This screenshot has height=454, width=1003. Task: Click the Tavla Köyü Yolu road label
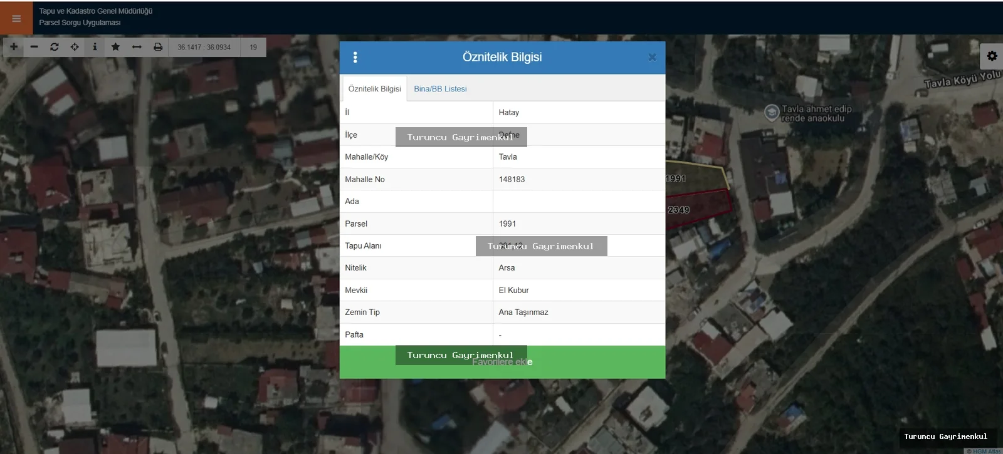(x=962, y=80)
